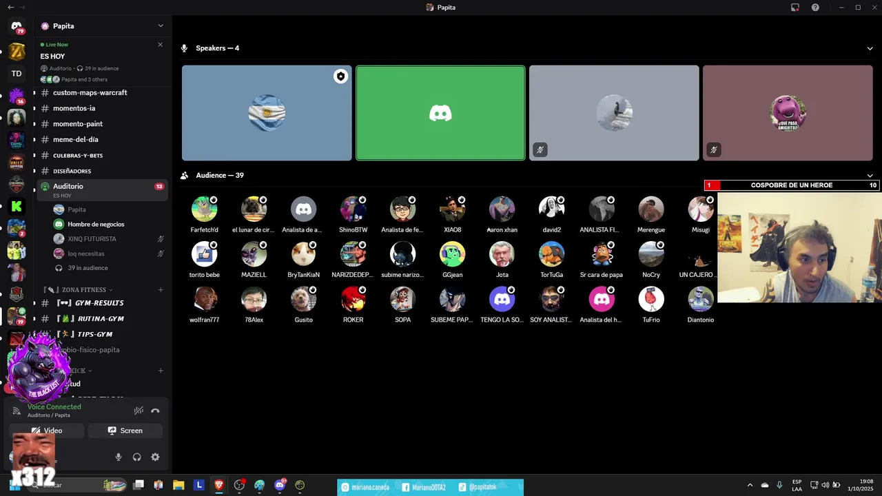Select the gray muted skater speaker tile
This screenshot has width=882, height=496.
pos(614,113)
